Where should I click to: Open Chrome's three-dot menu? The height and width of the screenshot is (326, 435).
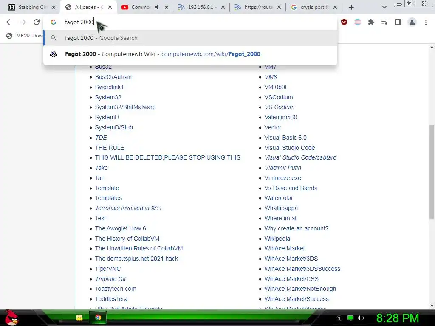click(x=426, y=22)
